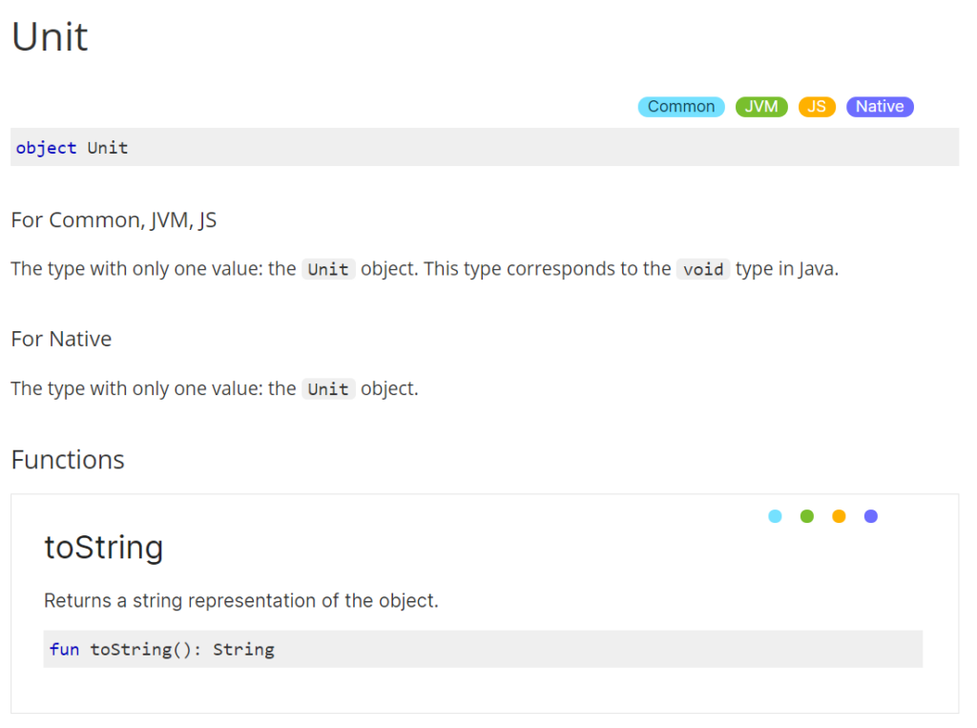Click the Functions section heading
This screenshot has height=728, width=977.
(68, 460)
